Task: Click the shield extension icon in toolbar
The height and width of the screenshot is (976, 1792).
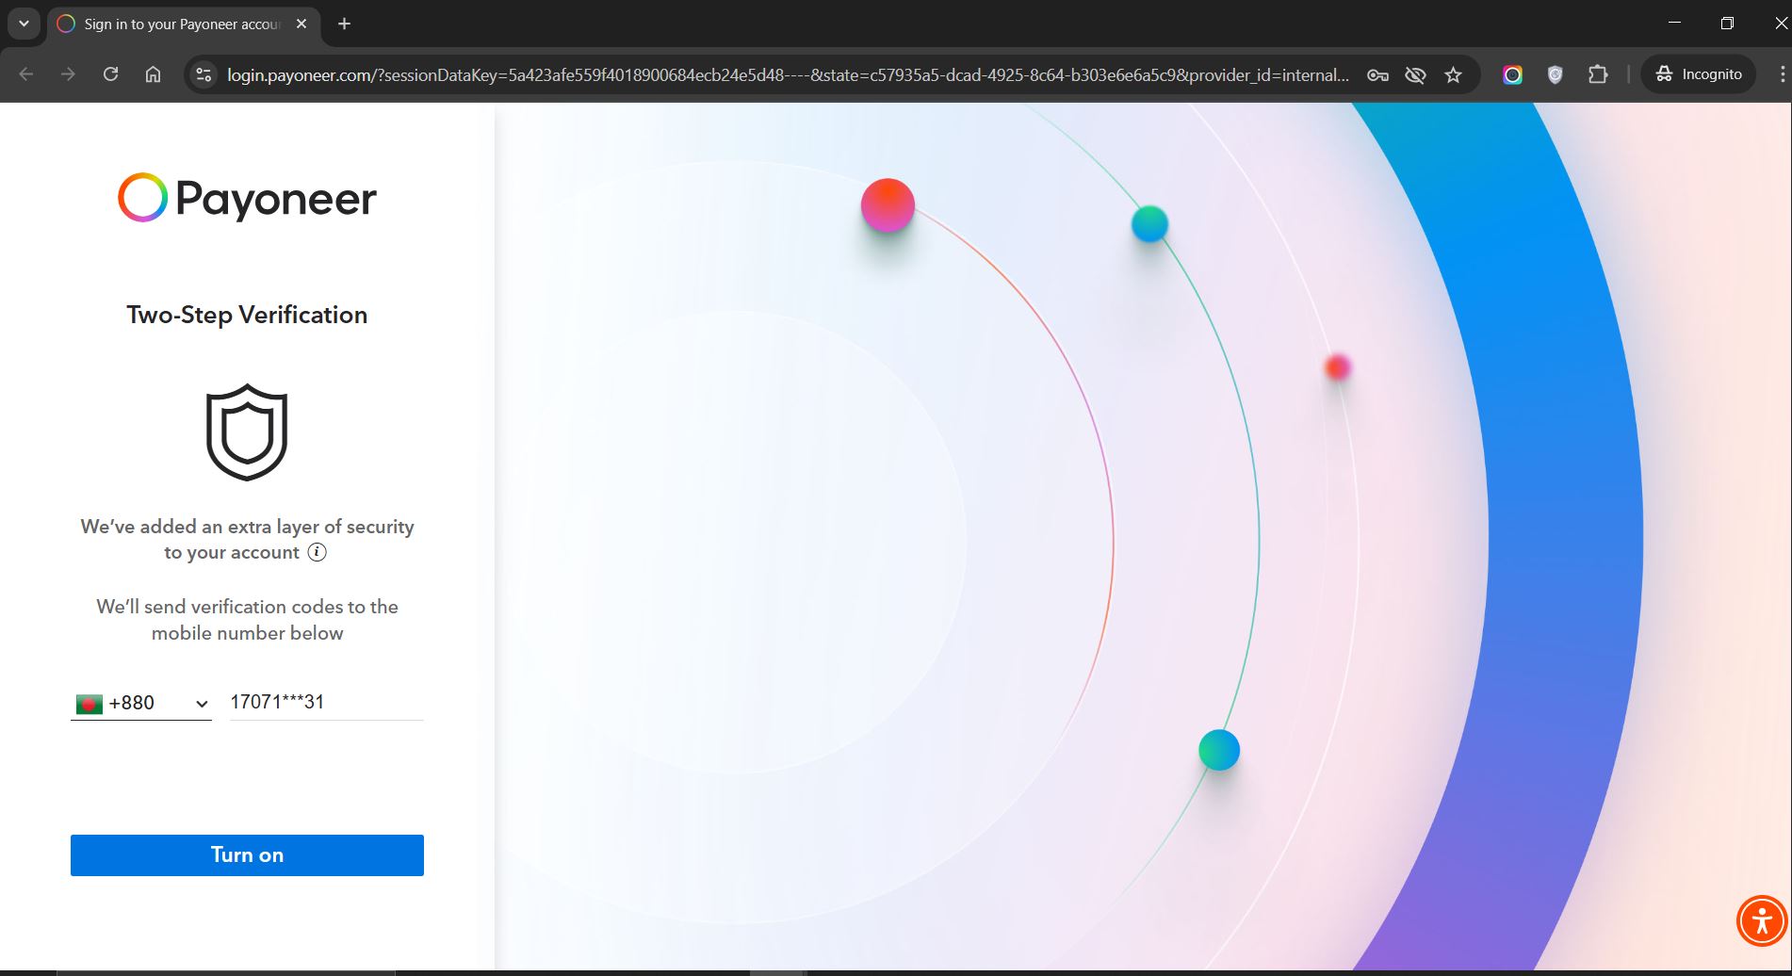Action: coord(1555,74)
